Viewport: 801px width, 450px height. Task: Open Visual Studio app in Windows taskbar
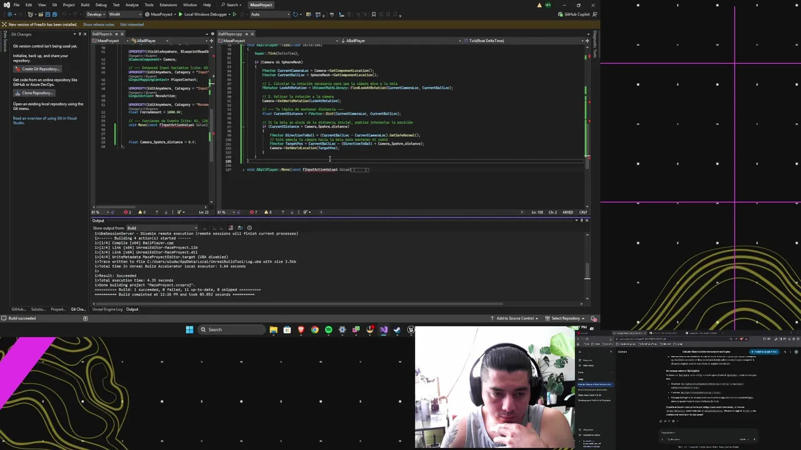384,330
